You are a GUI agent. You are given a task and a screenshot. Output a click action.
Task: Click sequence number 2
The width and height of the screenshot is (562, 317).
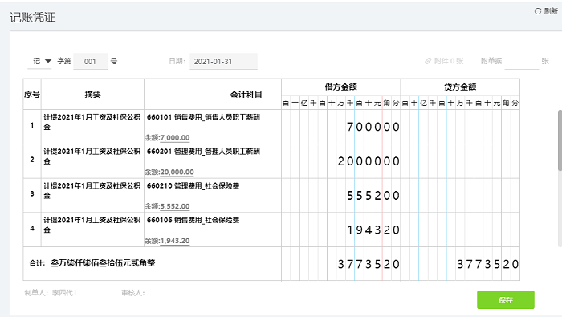pyautogui.click(x=32, y=160)
